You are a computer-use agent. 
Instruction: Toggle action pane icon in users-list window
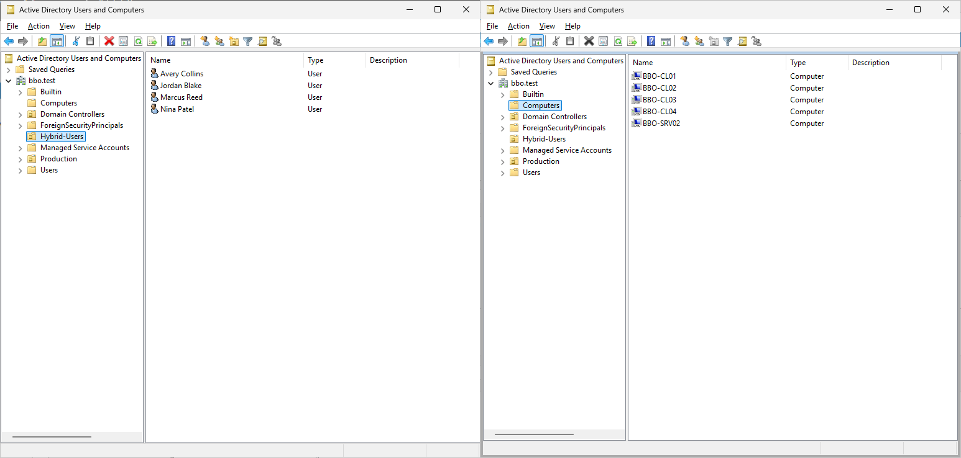click(x=186, y=41)
